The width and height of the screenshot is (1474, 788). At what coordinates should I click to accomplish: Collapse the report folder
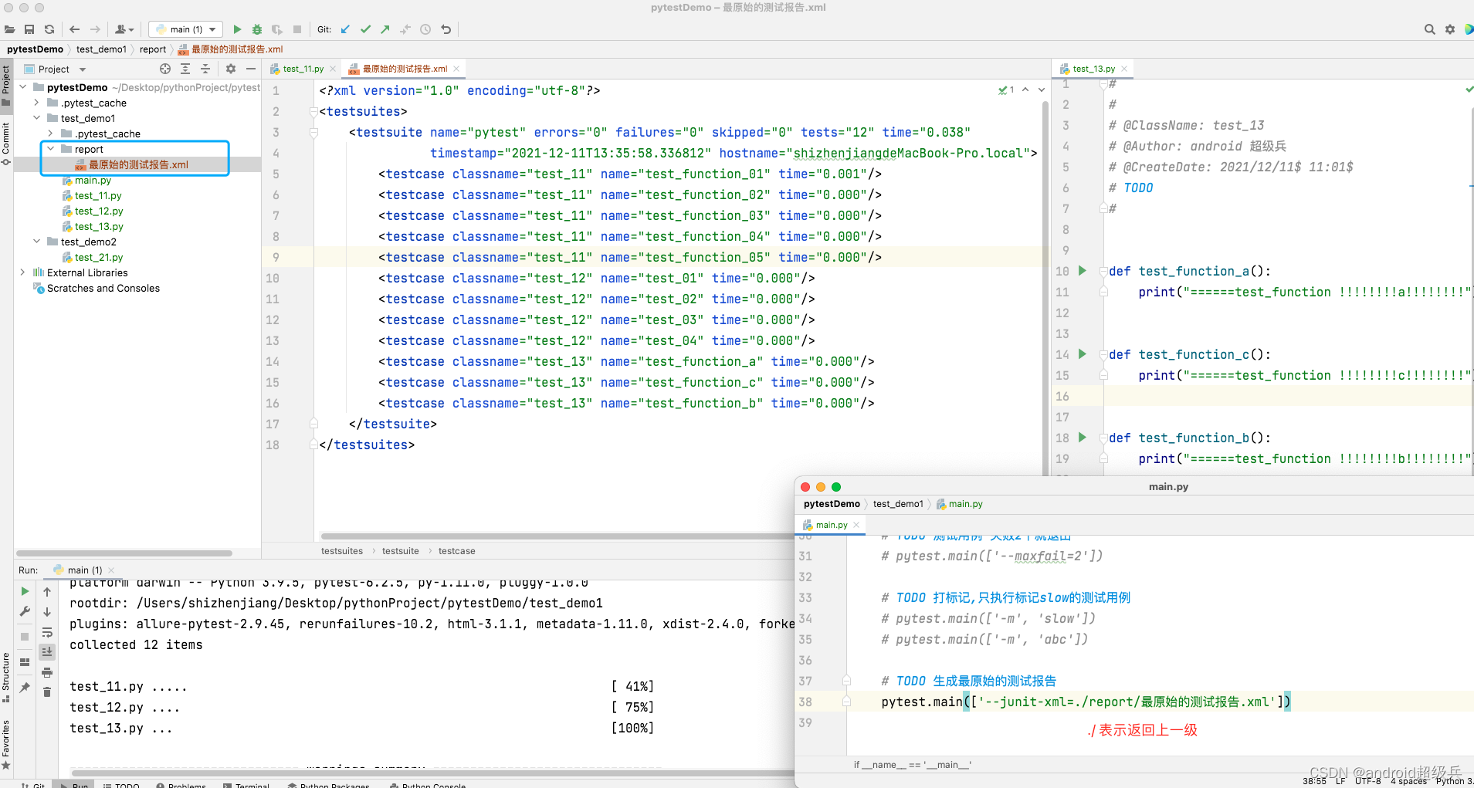pyautogui.click(x=51, y=149)
